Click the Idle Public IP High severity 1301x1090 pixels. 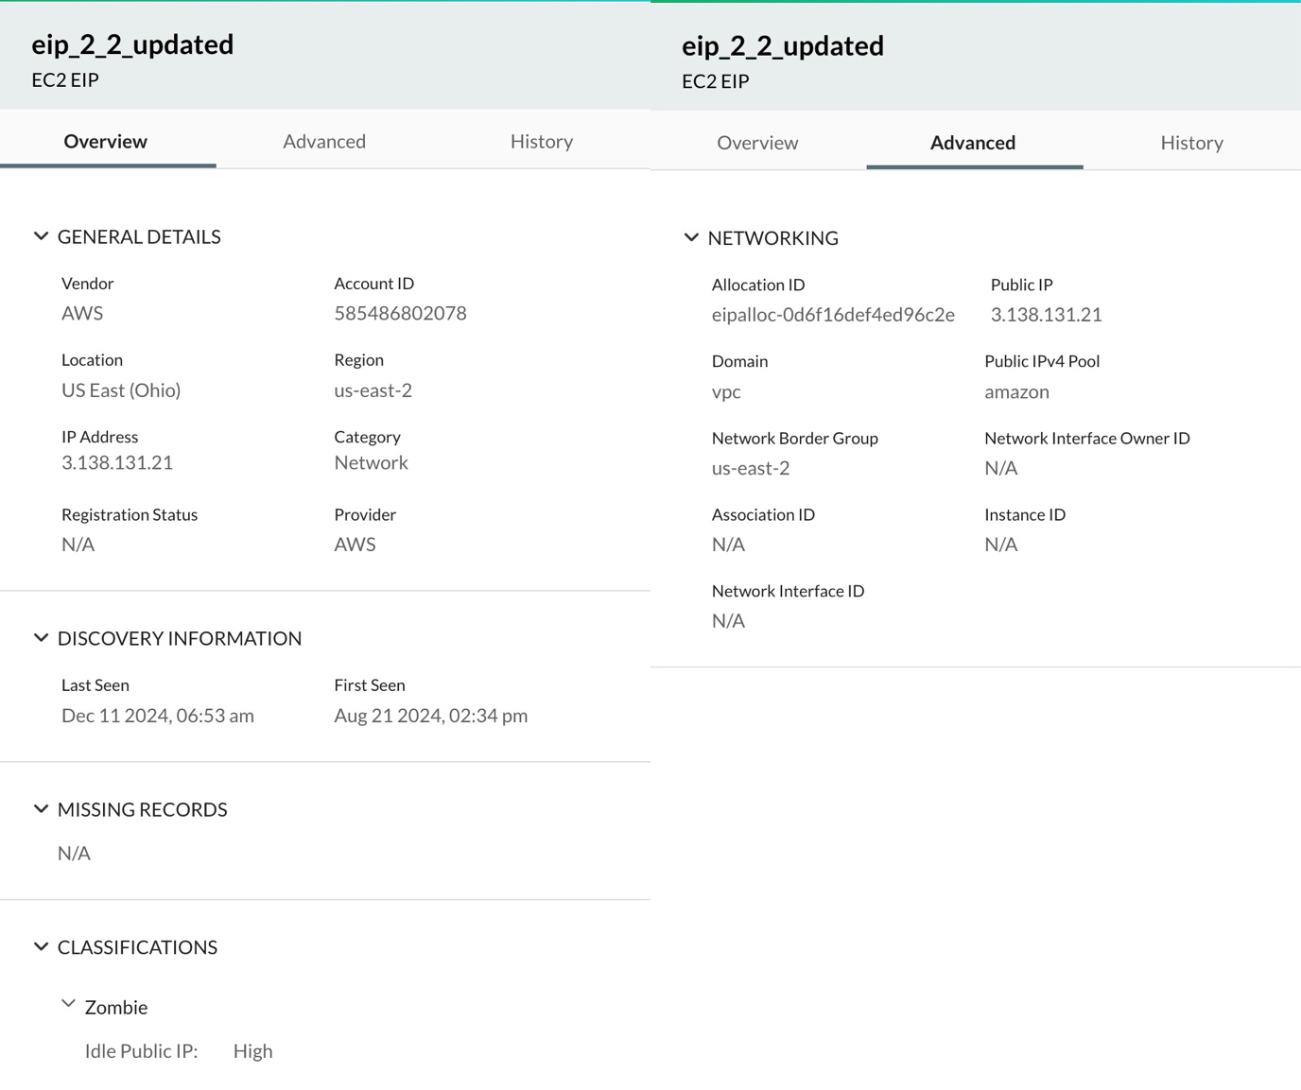(252, 1051)
